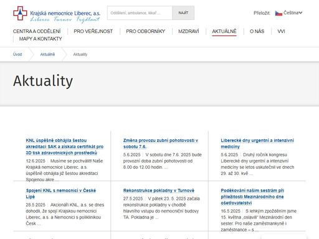Image resolution: width=319 pixels, height=239 pixels.
Task: Open Liberecké dny urgentní a intenzivní medicíny
Action: tap(257, 143)
